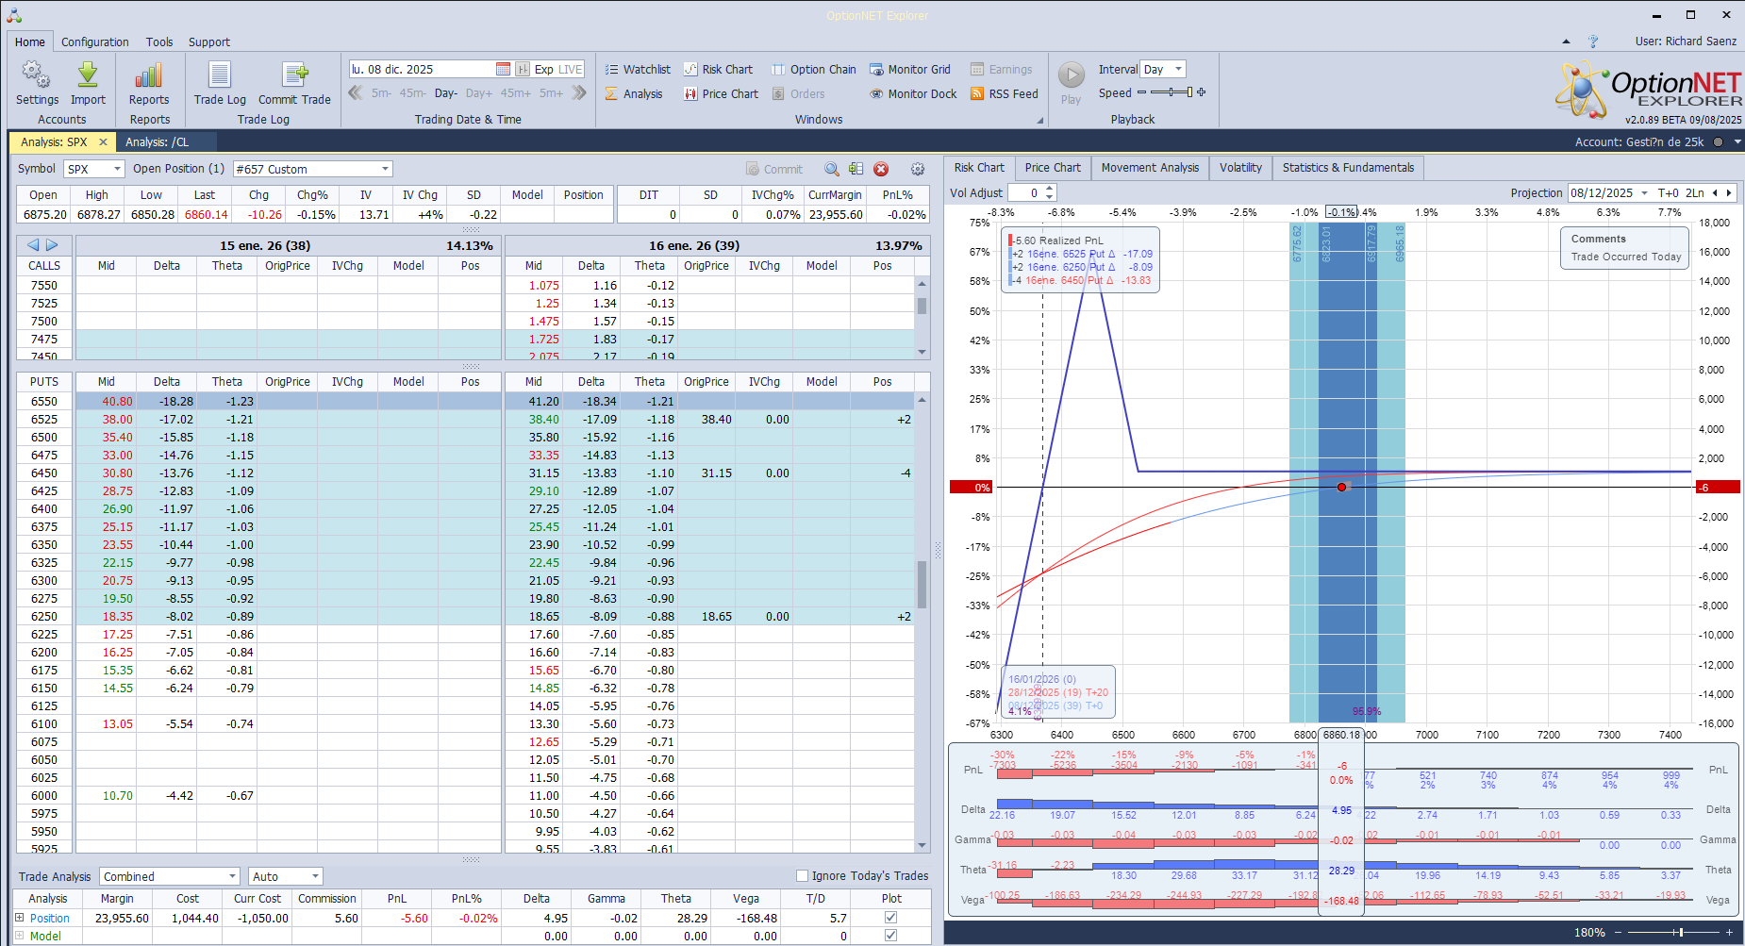Viewport: 1745px width, 946px height.
Task: Jump back with the double left arrow
Action: coord(356,92)
